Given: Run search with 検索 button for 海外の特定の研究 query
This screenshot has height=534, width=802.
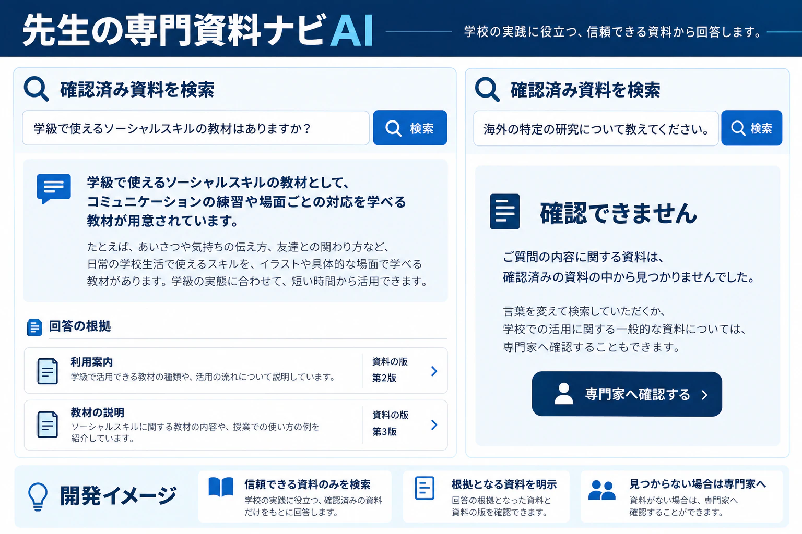Looking at the screenshot, I should 751,128.
